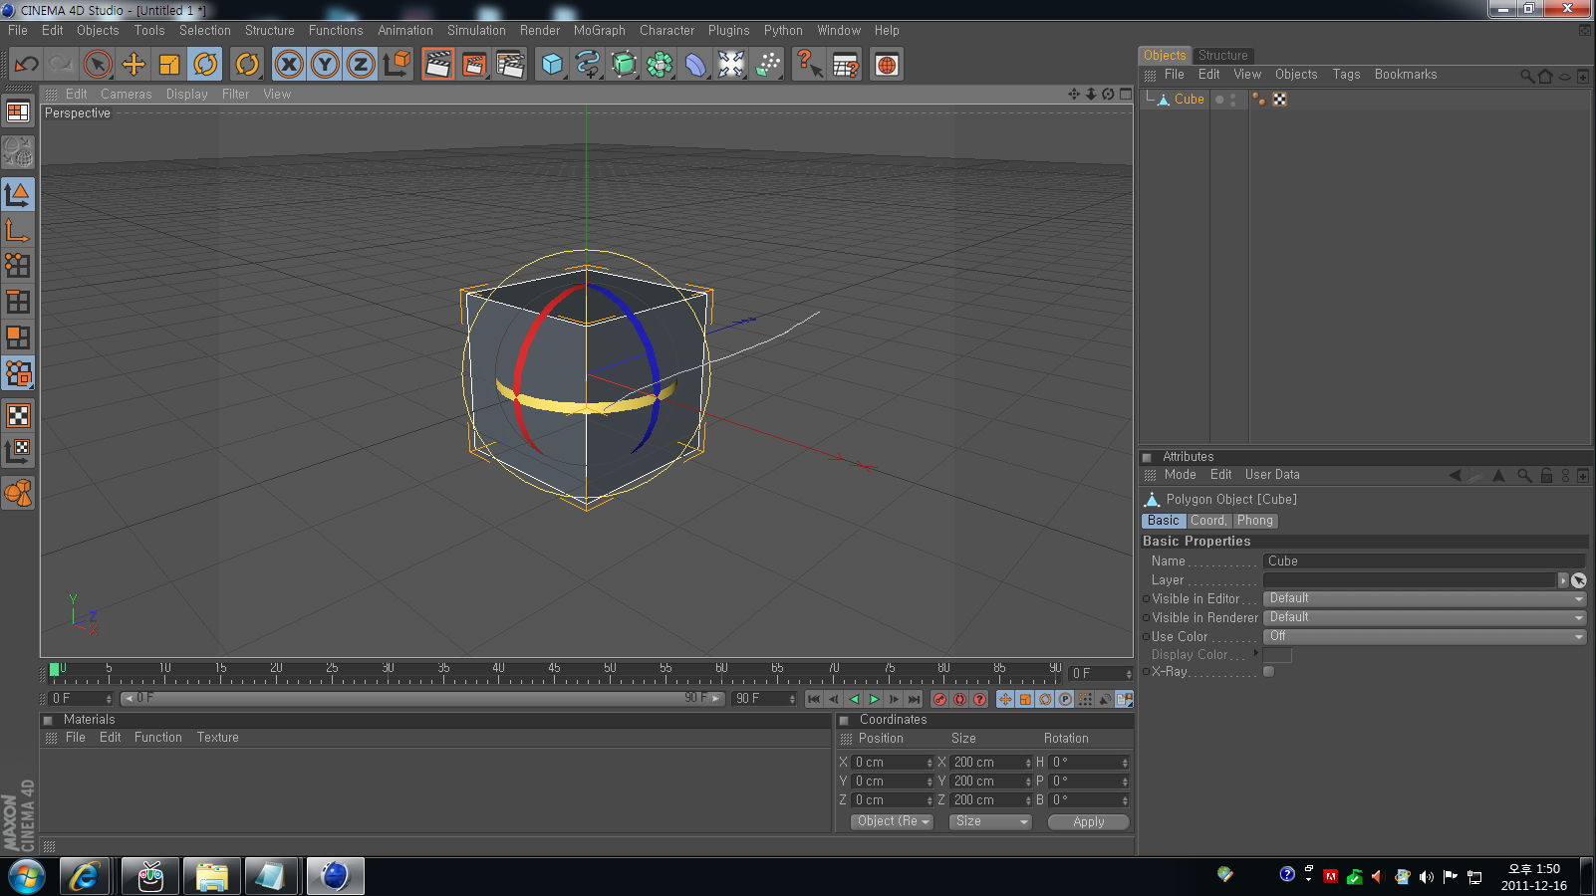The image size is (1596, 896).
Task: Open the MoGraph menu
Action: pyautogui.click(x=600, y=31)
